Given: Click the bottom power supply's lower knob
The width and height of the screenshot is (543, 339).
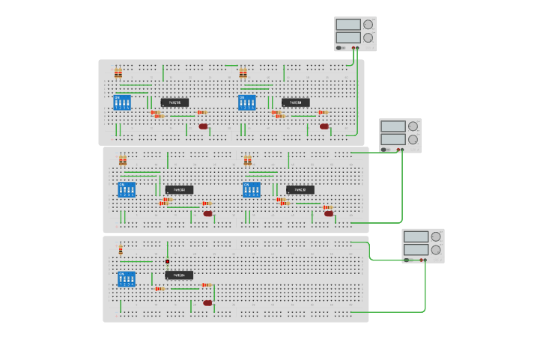Looking at the screenshot, I should coord(435,249).
